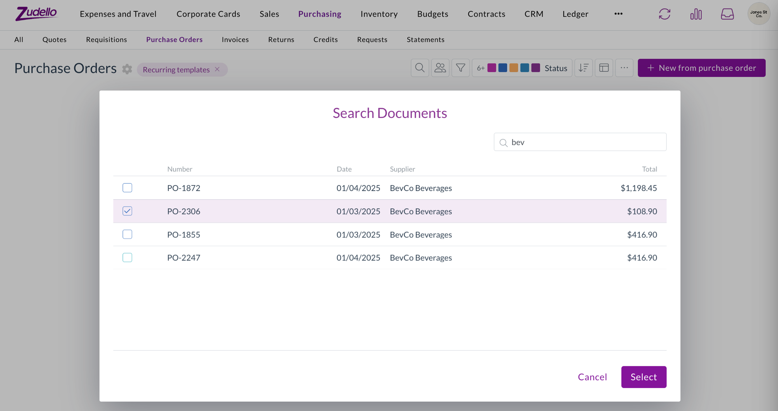Click the search magnifier inside the bev field

coord(503,142)
